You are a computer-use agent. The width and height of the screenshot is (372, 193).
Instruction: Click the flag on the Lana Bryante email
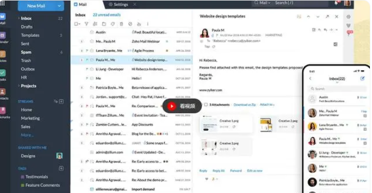[x=87, y=51]
